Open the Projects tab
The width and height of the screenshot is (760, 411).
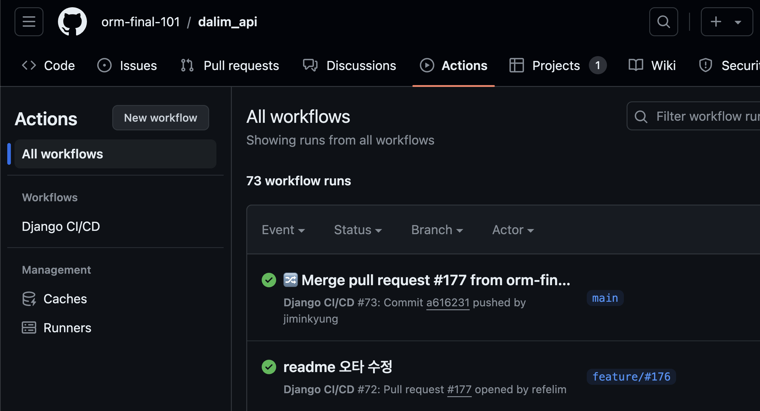tap(558, 65)
